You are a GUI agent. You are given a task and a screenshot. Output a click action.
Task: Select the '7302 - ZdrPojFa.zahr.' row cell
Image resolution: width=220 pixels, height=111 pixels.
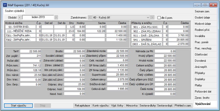pyautogui.click(x=21, y=40)
